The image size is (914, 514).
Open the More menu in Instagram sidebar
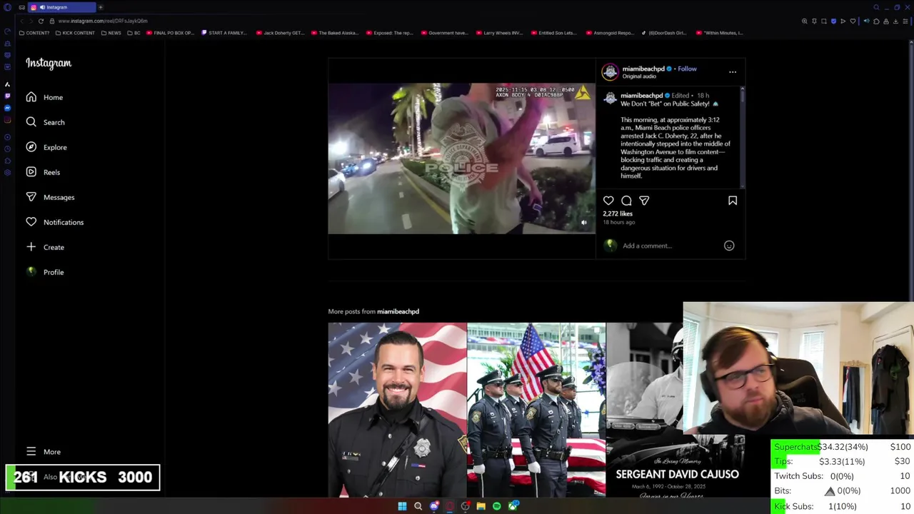pos(45,451)
